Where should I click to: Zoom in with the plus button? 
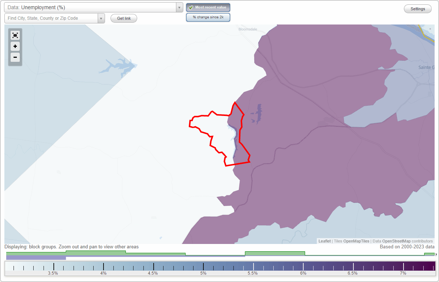point(15,46)
